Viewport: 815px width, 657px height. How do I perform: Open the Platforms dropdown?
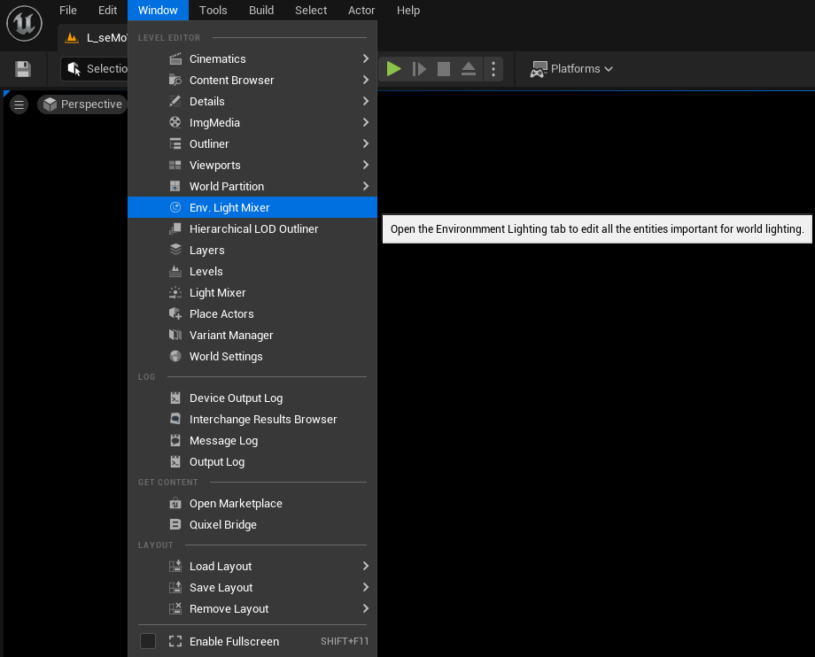(x=571, y=68)
